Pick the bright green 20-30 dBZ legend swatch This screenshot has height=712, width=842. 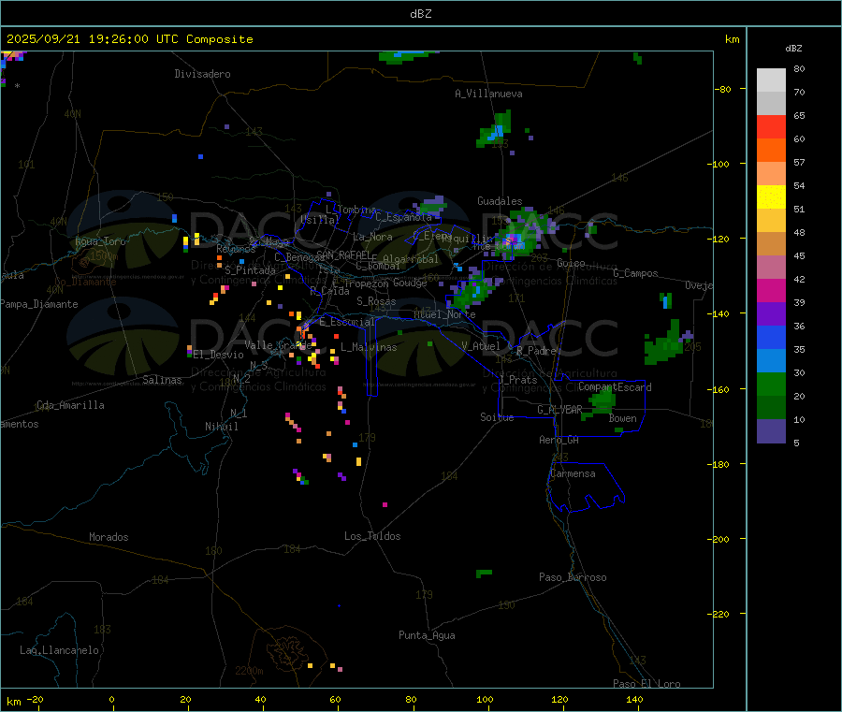click(771, 384)
